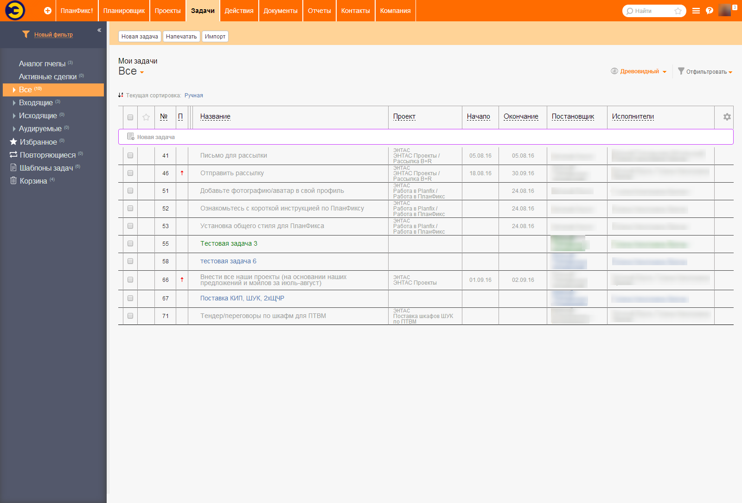Check the checkbox next to task 66

pyautogui.click(x=130, y=280)
